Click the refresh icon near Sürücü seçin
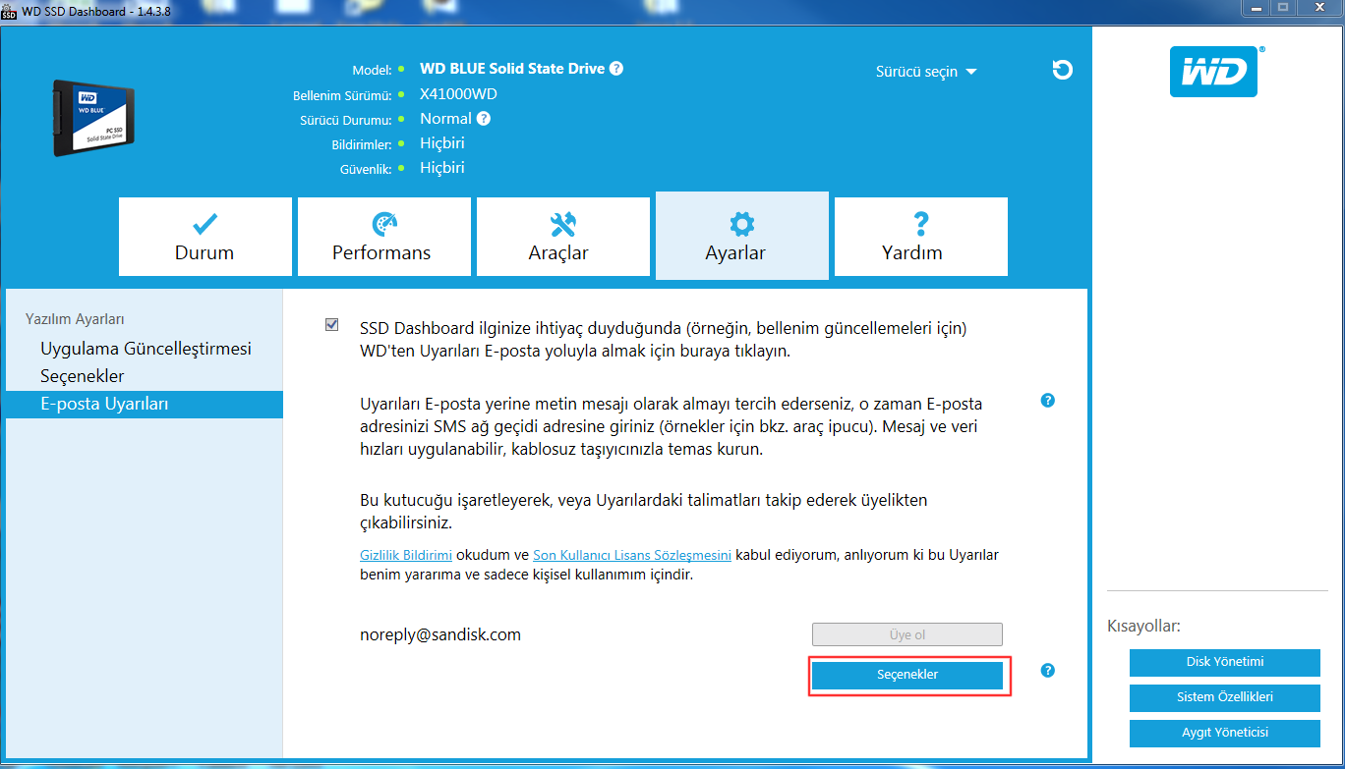 (x=1062, y=70)
